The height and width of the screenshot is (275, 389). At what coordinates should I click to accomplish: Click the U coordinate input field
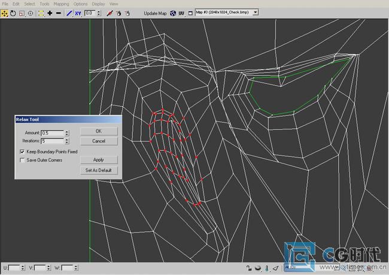[14, 268]
